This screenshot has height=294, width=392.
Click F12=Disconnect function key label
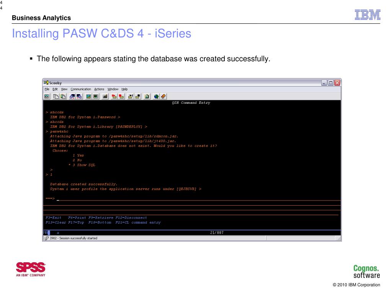click(131, 218)
